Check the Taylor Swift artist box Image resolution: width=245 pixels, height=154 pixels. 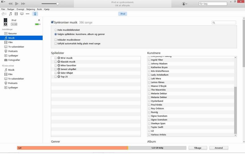click(x=149, y=127)
